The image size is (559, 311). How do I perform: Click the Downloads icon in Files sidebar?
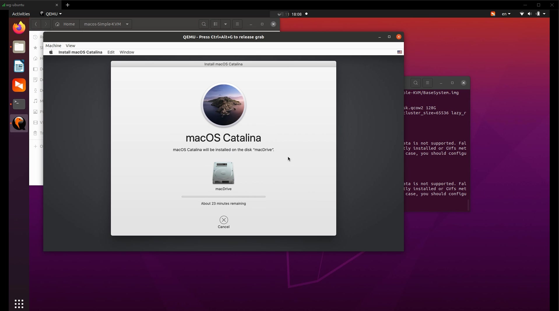tap(35, 90)
